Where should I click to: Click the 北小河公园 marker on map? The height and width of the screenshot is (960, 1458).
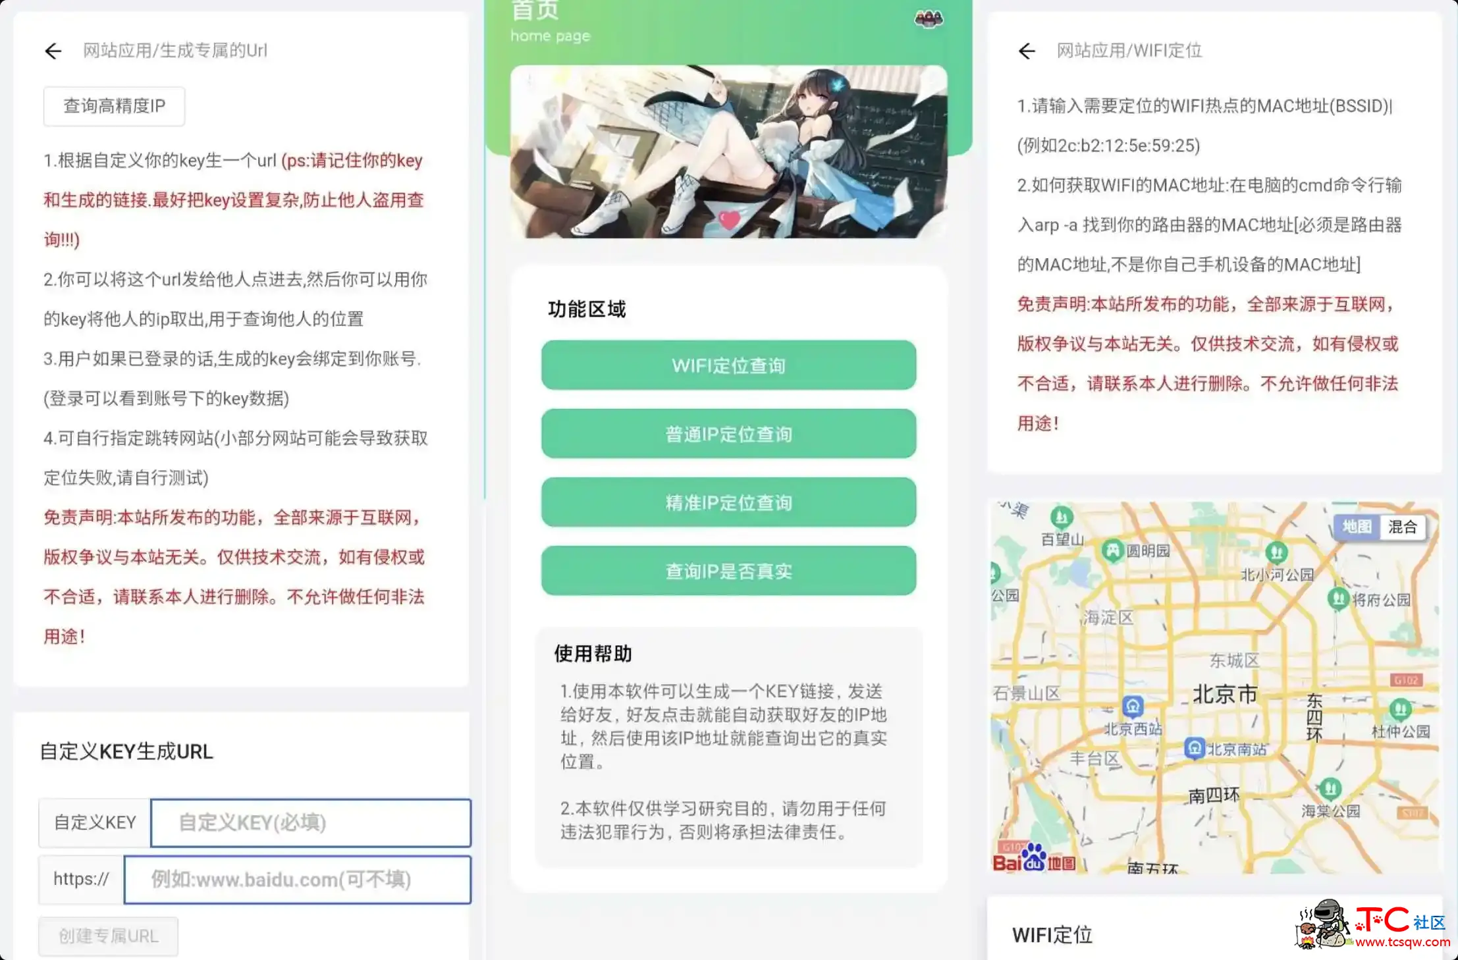[x=1276, y=552]
